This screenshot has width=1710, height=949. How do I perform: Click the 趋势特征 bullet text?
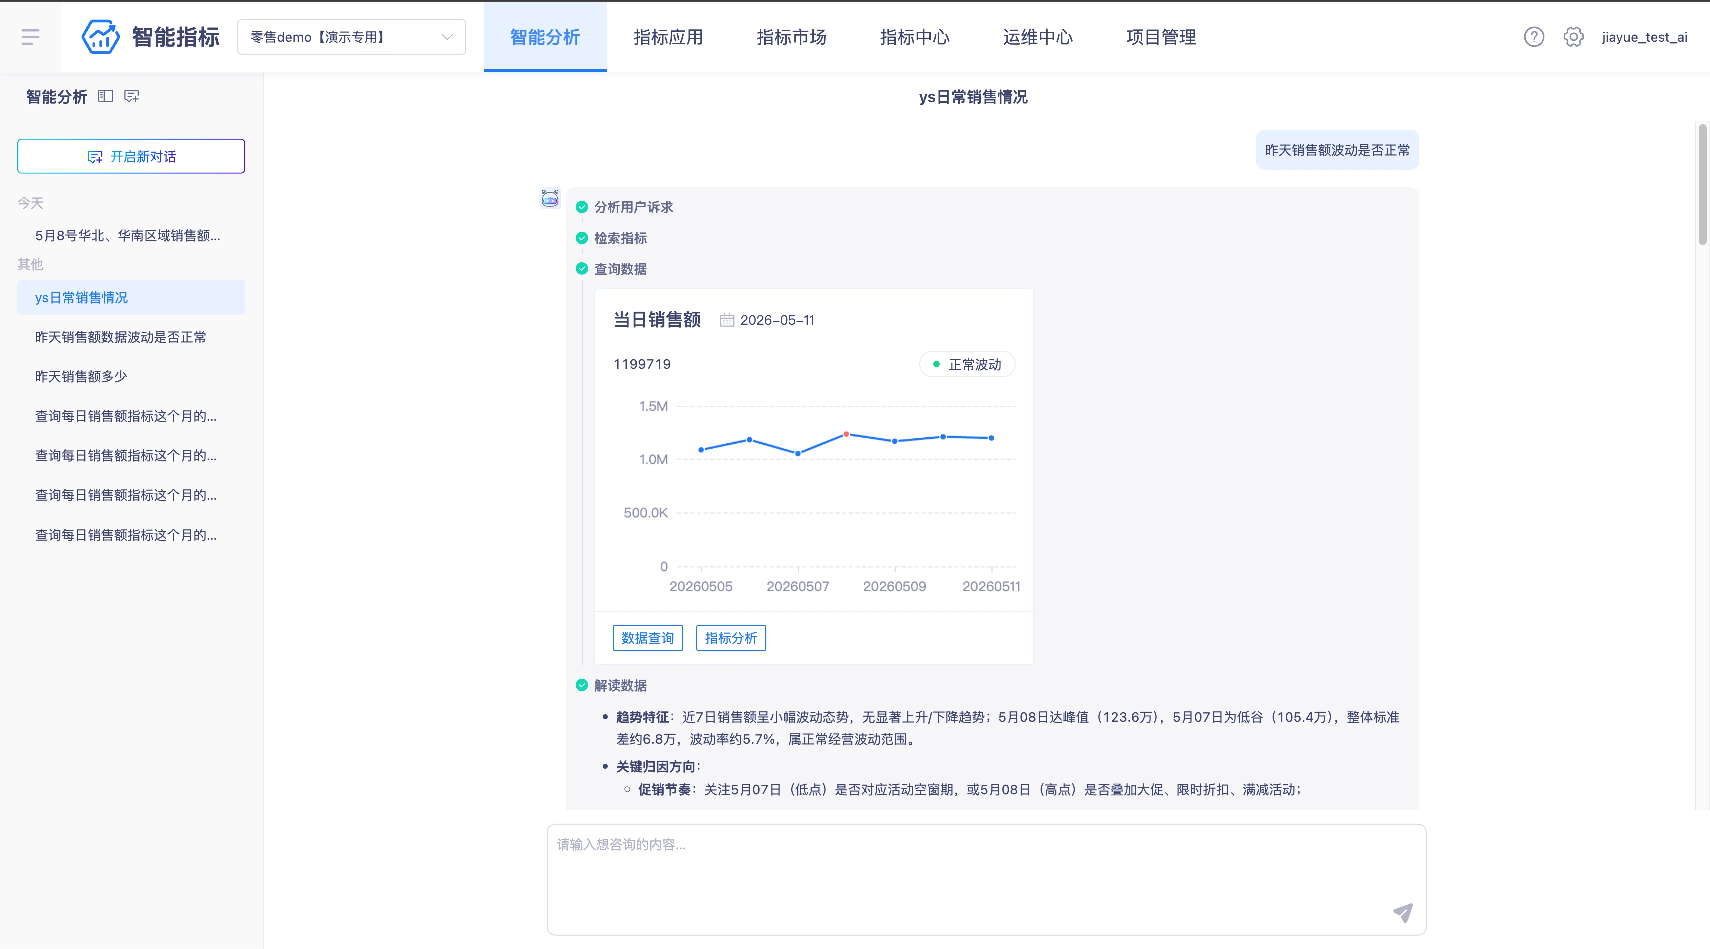(1007, 728)
